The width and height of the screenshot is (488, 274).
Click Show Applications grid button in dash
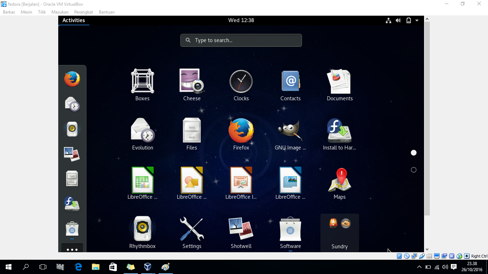click(x=72, y=248)
